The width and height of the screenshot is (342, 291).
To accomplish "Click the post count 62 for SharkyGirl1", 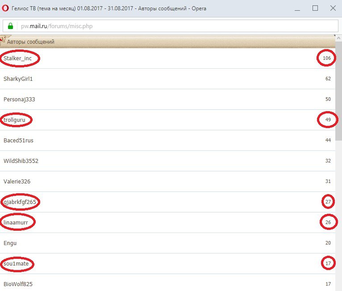I will point(328,79).
